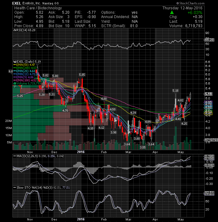The image size is (218, 222).
Task: Click the '2016' label below volume bars
Action: (81, 152)
